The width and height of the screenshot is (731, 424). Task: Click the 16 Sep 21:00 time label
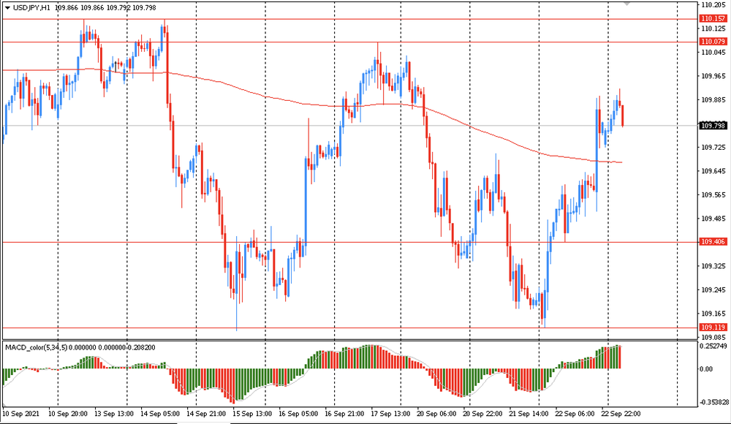coord(344,414)
